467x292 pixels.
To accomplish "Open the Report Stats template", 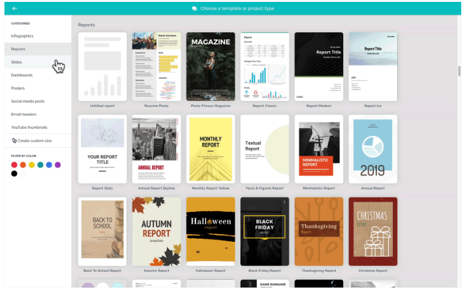I will 102,149.
